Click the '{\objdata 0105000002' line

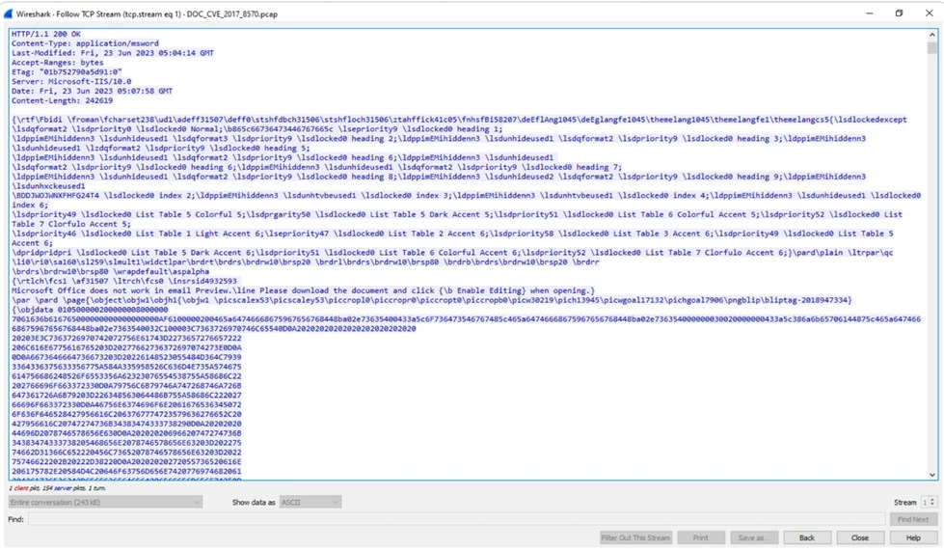[90, 310]
